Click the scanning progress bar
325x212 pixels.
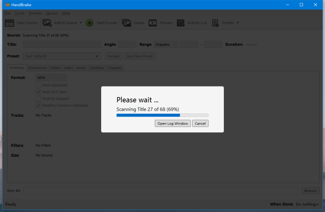162,115
